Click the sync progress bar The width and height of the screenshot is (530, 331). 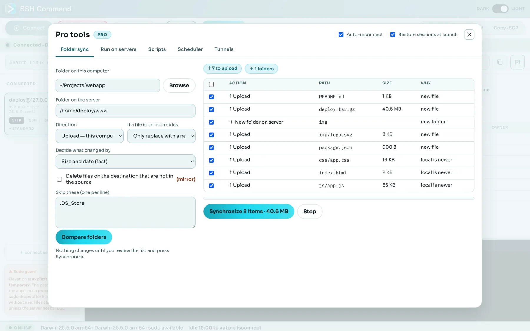coord(339,198)
